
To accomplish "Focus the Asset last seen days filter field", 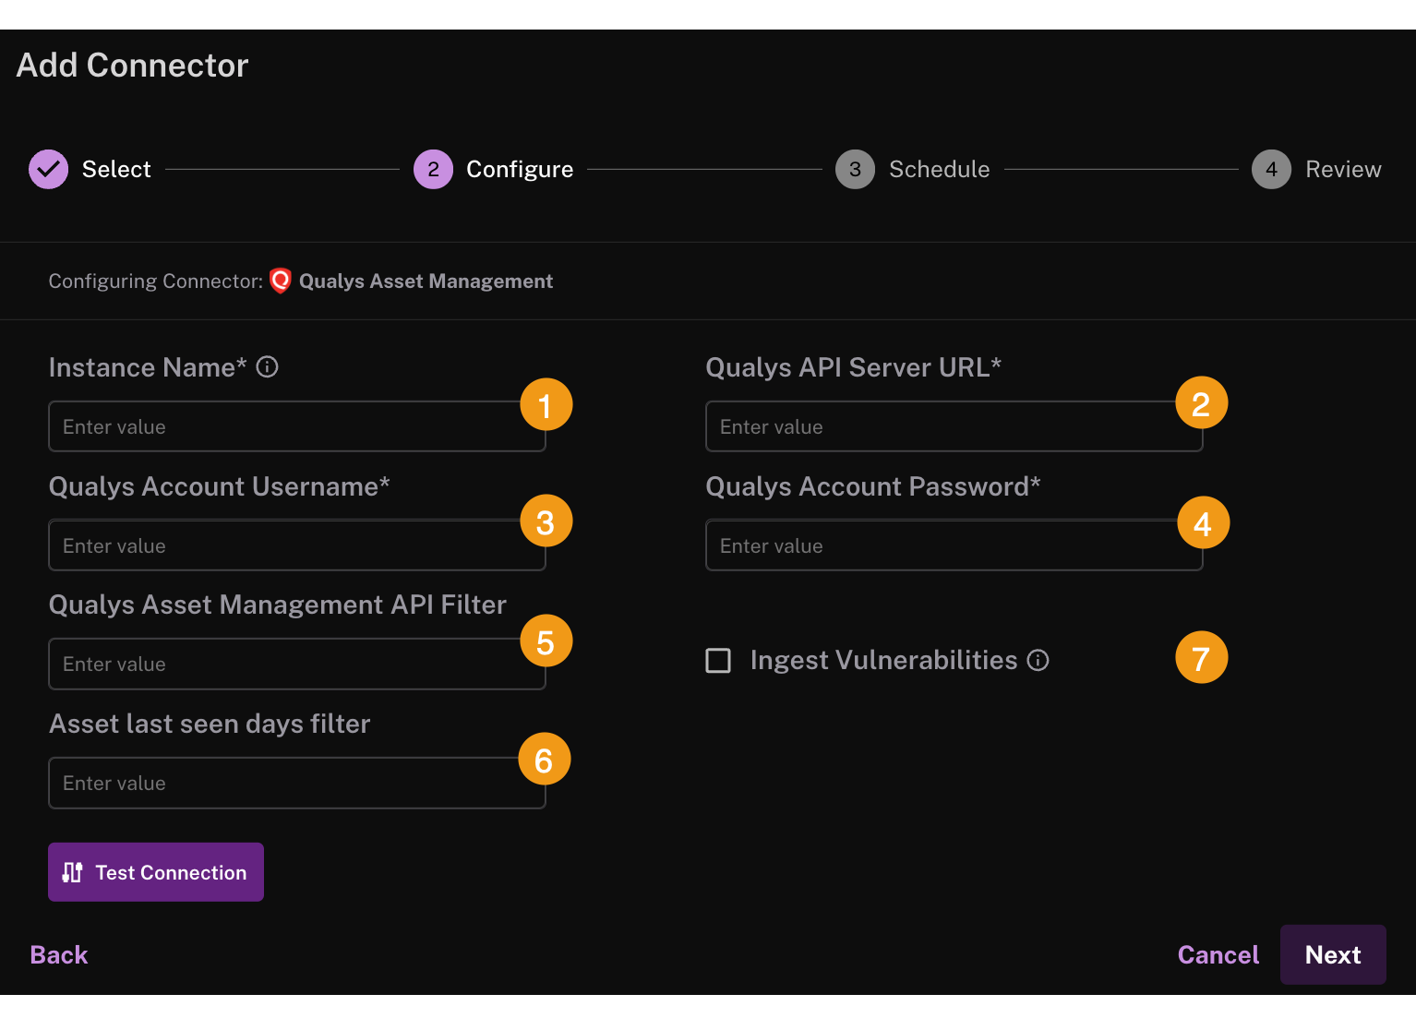I will tap(297, 783).
